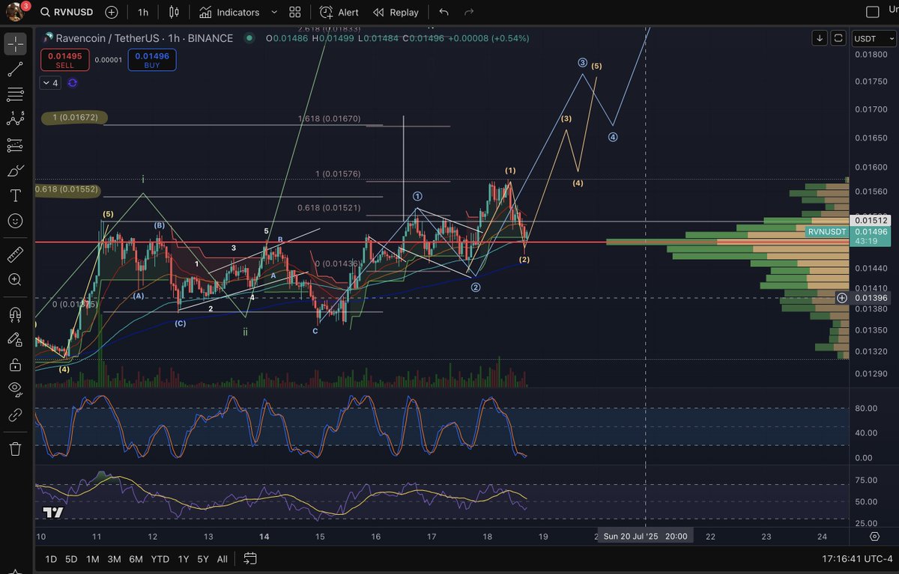The height and width of the screenshot is (574, 899).
Task: Open the candlestick chart type menu
Action: 175,13
